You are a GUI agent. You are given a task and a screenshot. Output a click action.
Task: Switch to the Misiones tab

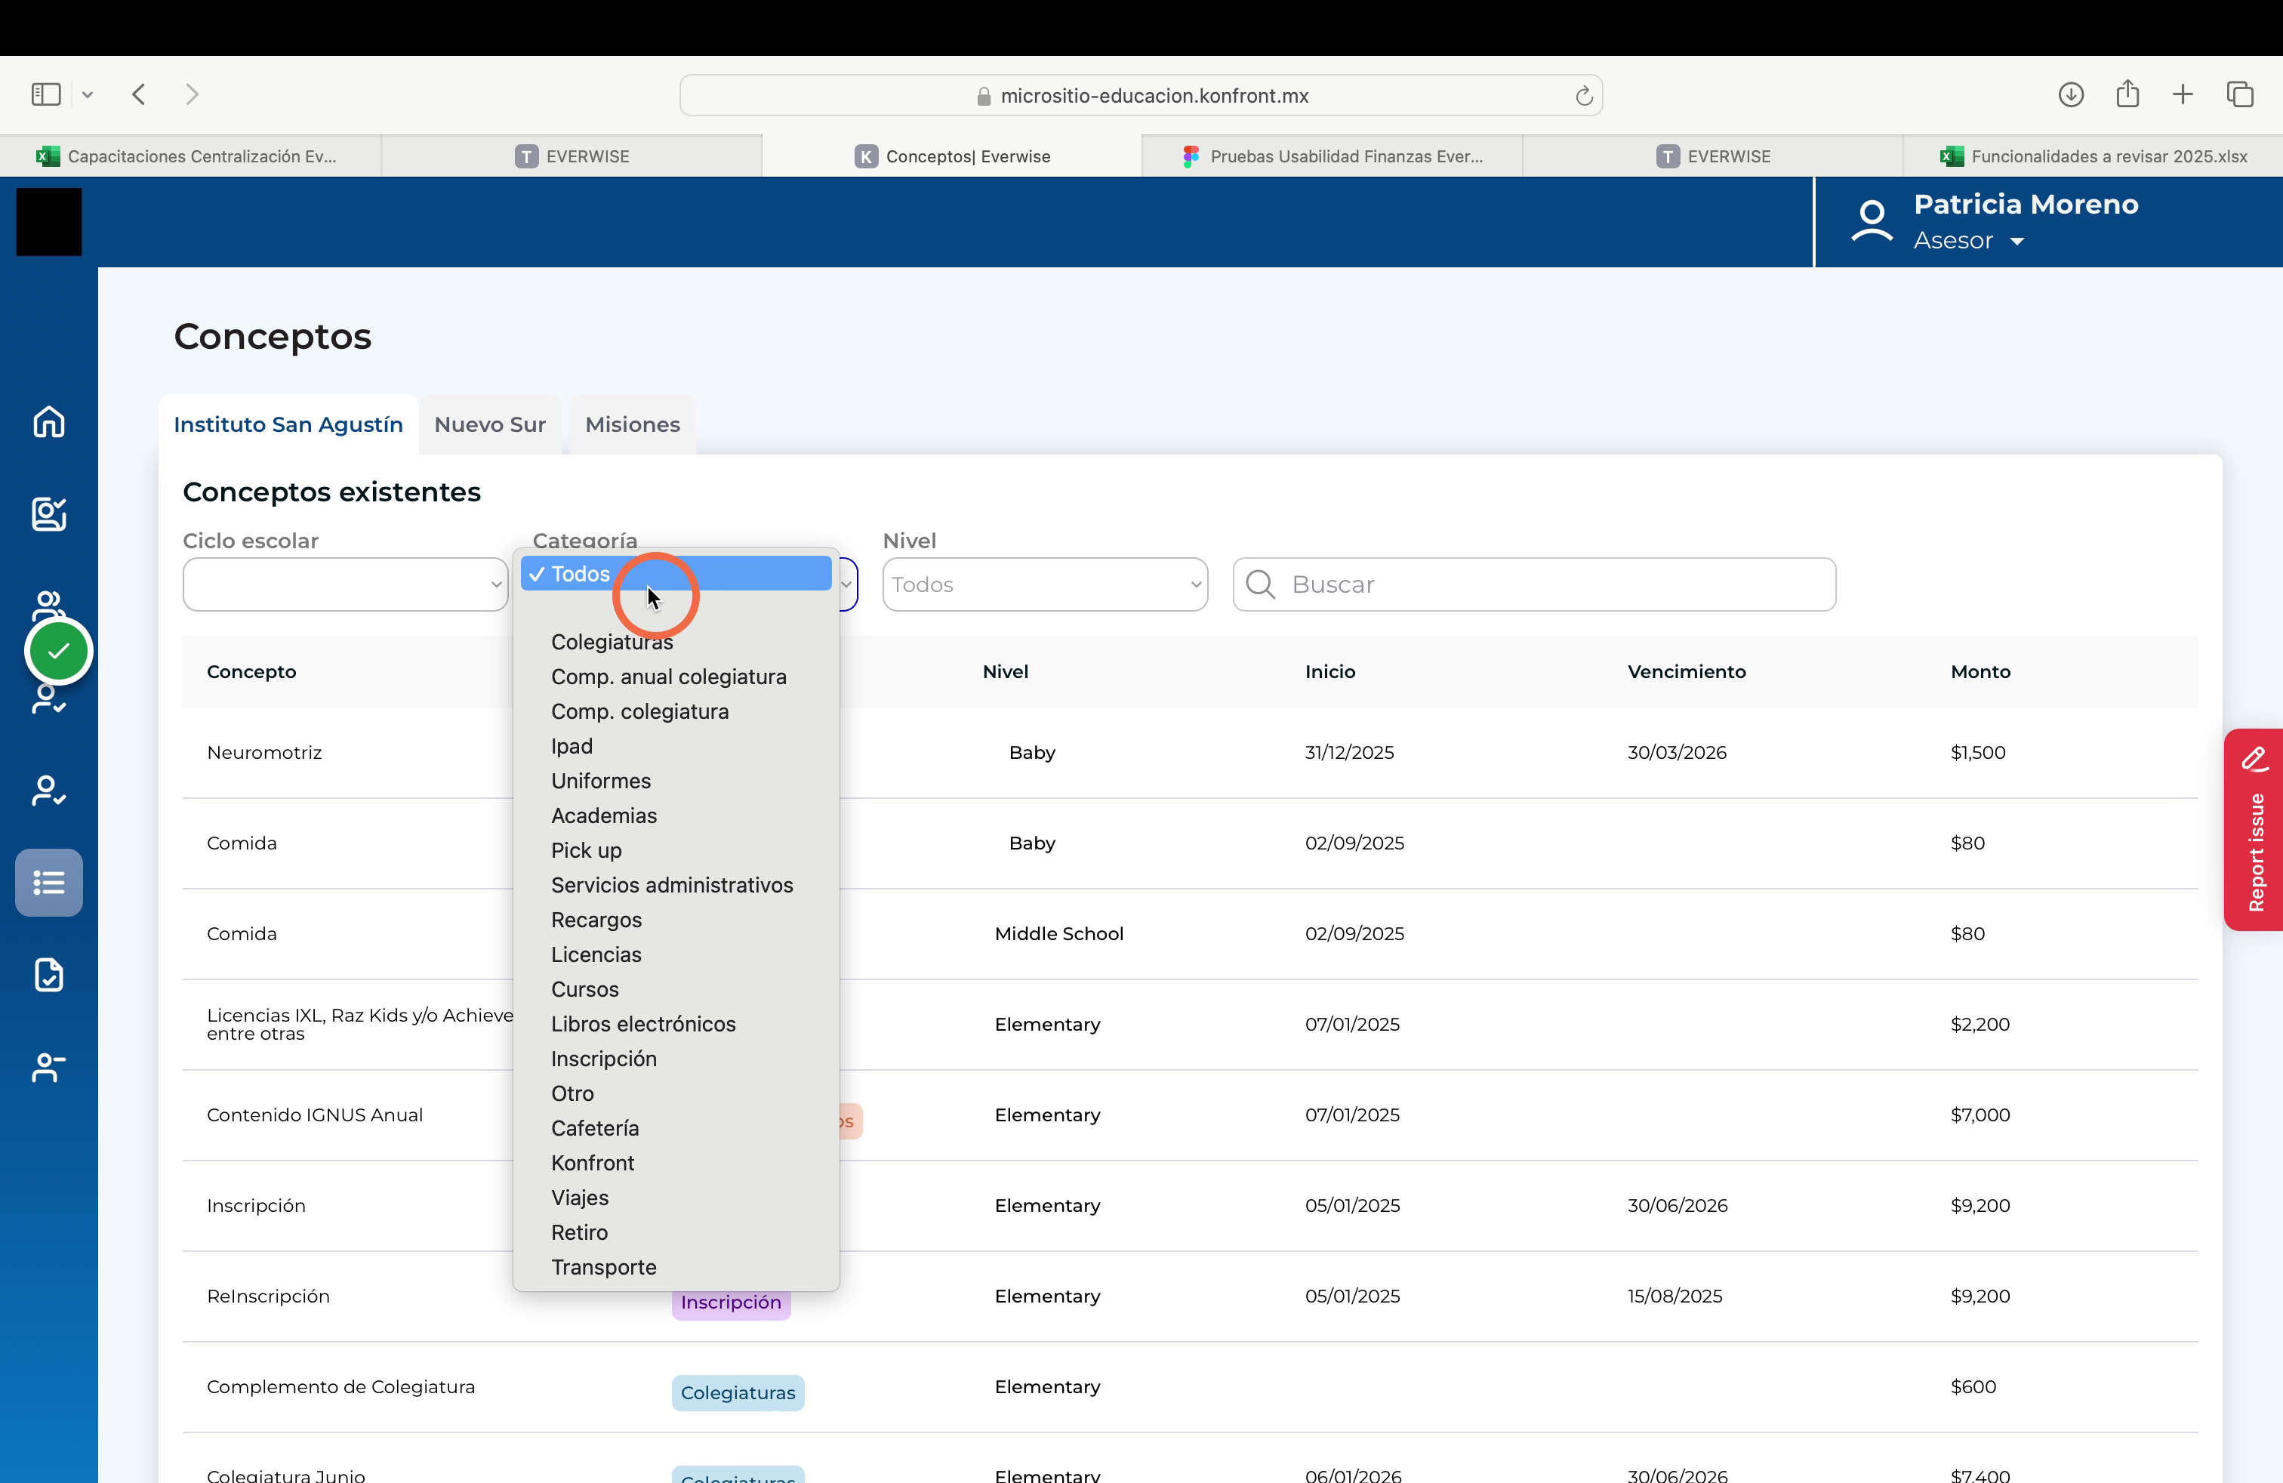632,424
